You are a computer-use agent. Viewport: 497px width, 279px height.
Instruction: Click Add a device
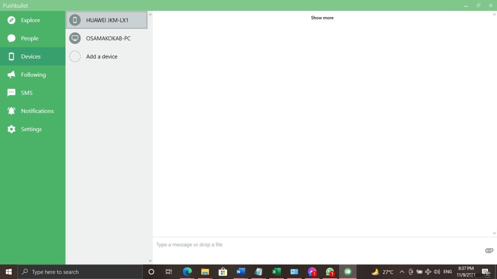pos(102,56)
